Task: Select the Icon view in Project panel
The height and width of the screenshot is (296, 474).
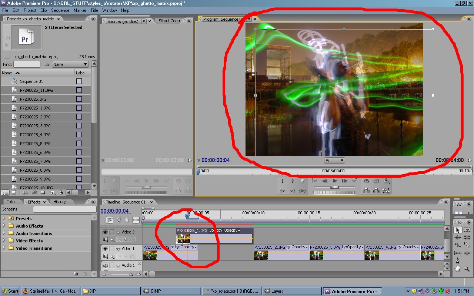Action: (14, 193)
